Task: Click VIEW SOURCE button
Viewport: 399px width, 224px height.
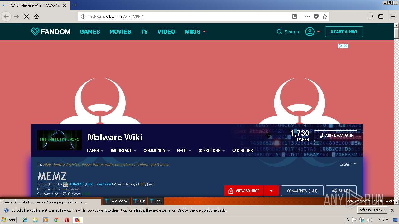Action: pyautogui.click(x=244, y=191)
